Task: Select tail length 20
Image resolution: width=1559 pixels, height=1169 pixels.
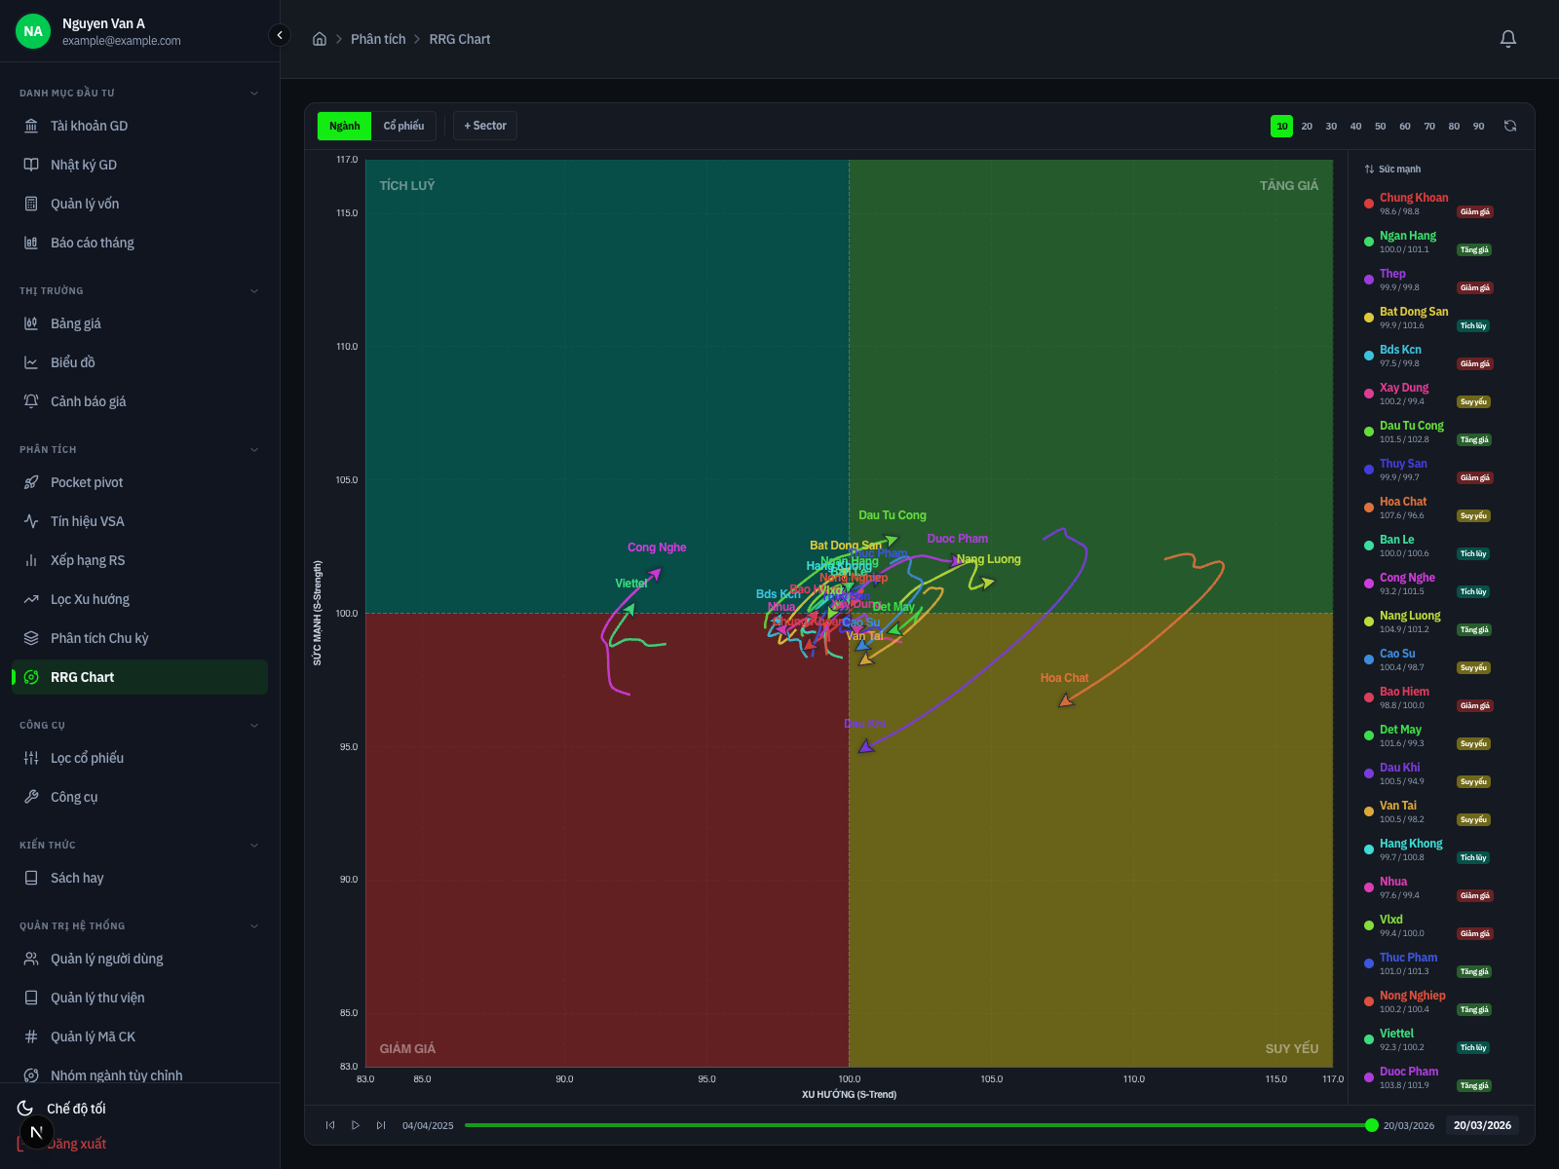Action: pos(1307,127)
